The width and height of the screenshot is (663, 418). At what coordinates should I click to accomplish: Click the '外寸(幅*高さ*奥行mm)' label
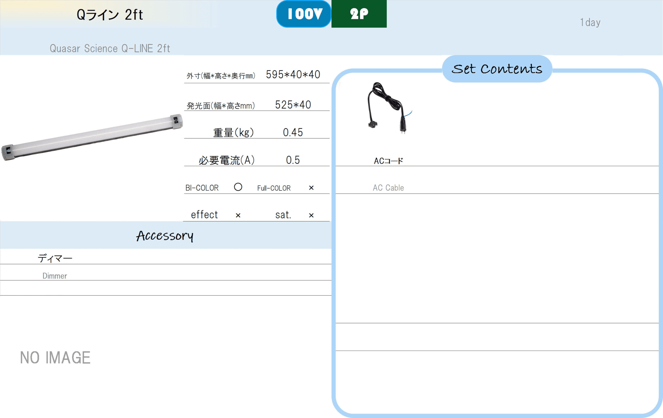pyautogui.click(x=221, y=76)
